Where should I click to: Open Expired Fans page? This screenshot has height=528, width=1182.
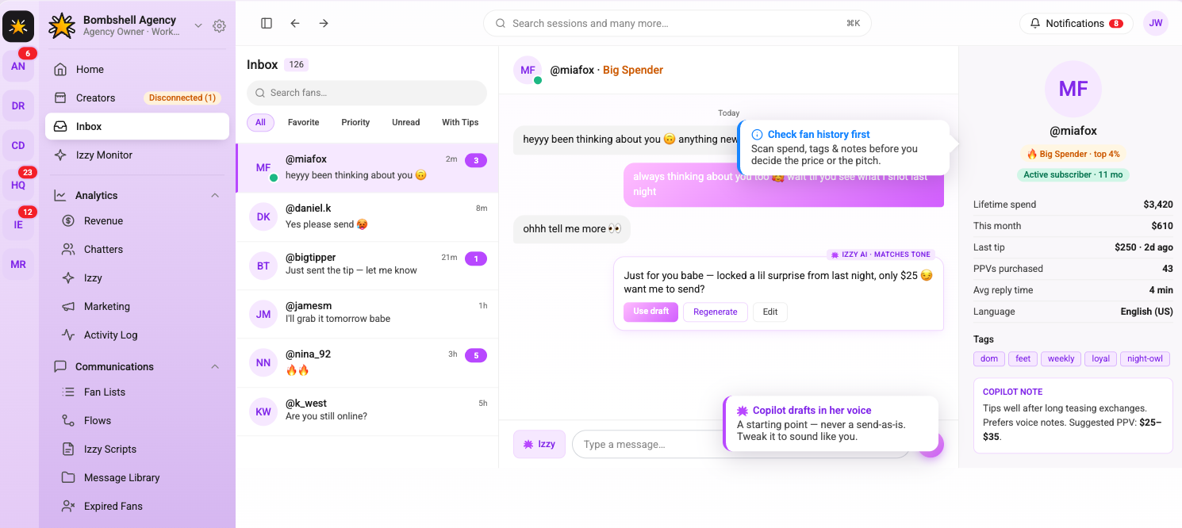coord(141,507)
